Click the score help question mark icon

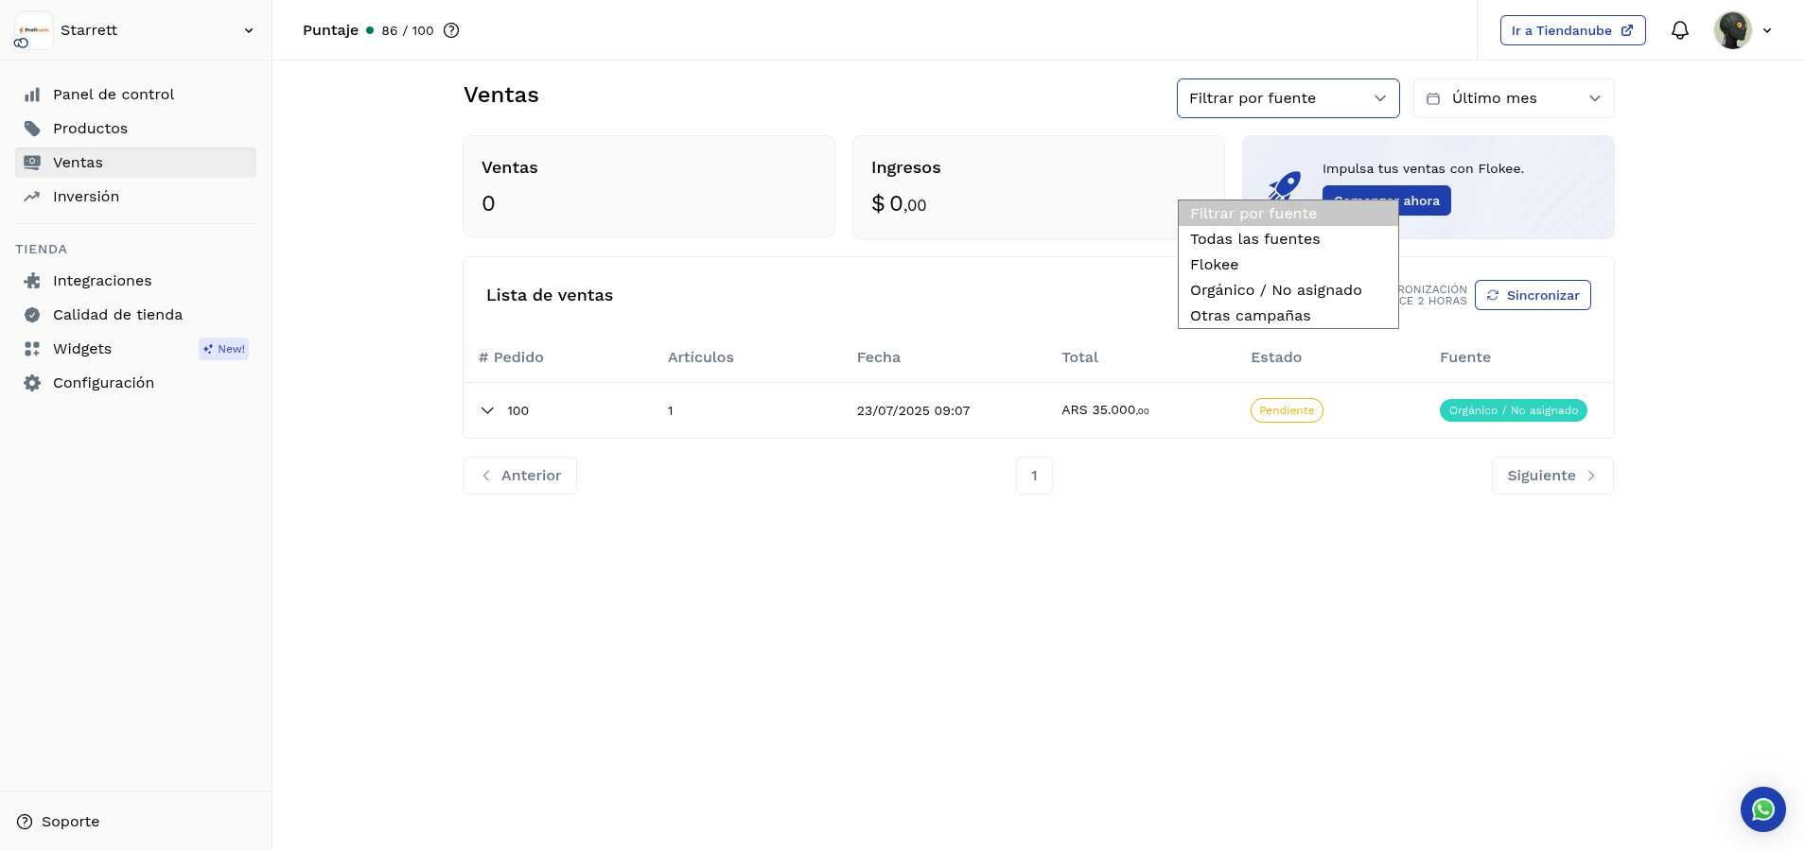coord(451,30)
